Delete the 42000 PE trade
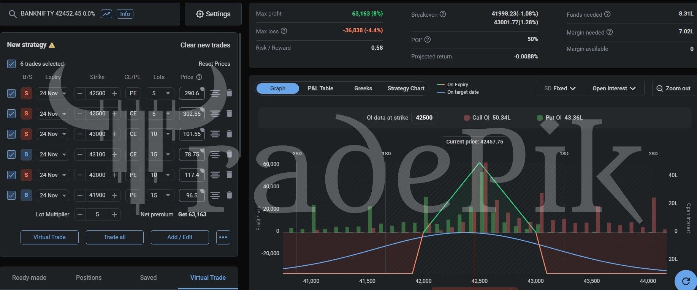 point(229,175)
